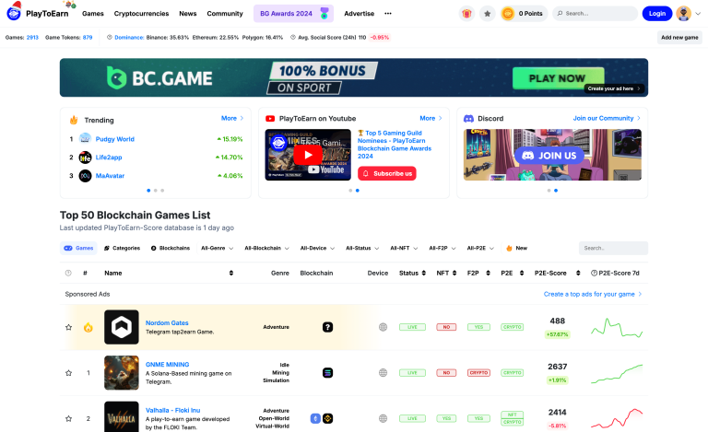Screen dimensions: 708x432
Task: Click the GNME MINING game thumbnail
Action: tap(122, 372)
